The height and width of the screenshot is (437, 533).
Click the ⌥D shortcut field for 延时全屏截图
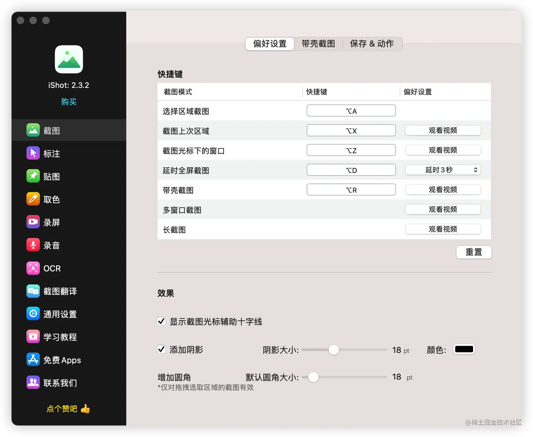(x=351, y=170)
